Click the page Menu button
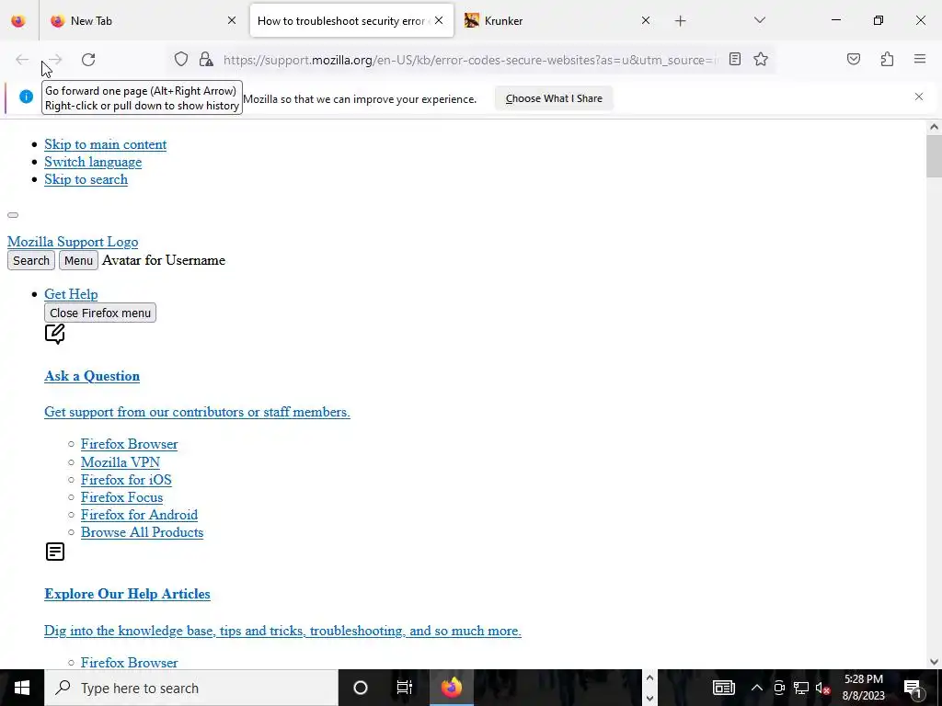Screen dimensions: 942x706 [78, 260]
